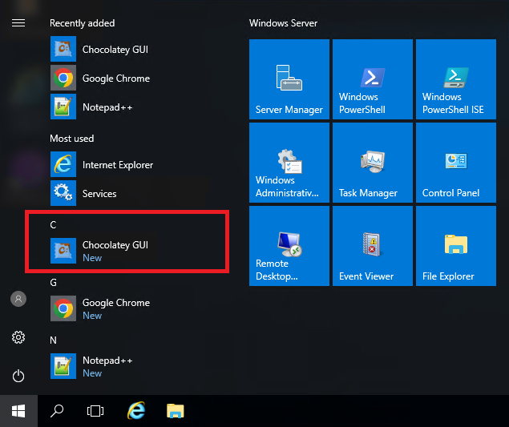Click the letter N section header
This screenshot has height=427, width=509.
(x=53, y=340)
